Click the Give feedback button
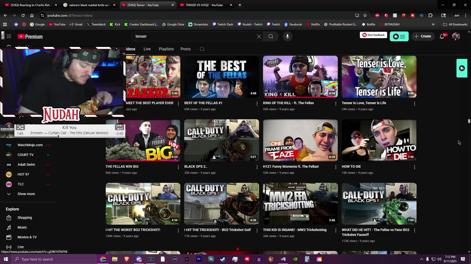This screenshot has height=264, width=471. (x=373, y=35)
